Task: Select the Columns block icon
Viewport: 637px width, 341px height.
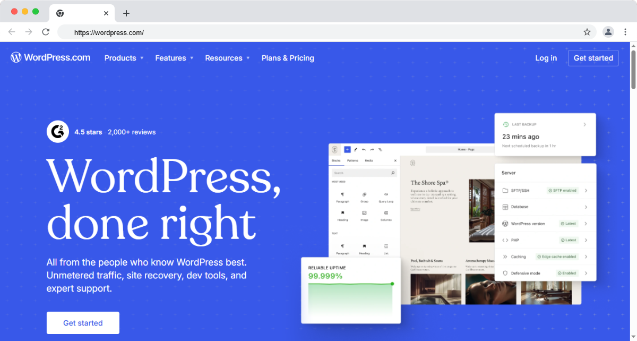Action: click(x=386, y=212)
